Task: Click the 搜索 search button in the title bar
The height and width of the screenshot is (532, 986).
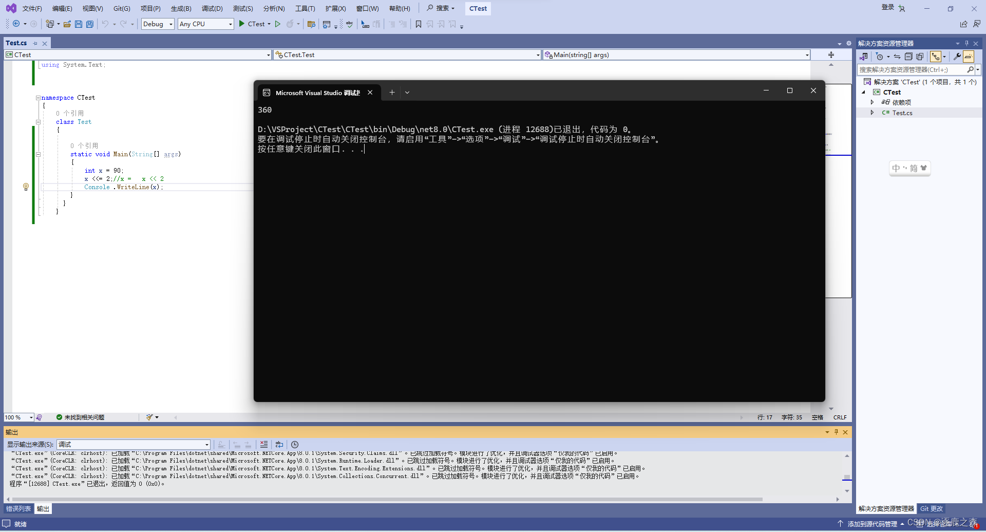Action: [x=441, y=8]
